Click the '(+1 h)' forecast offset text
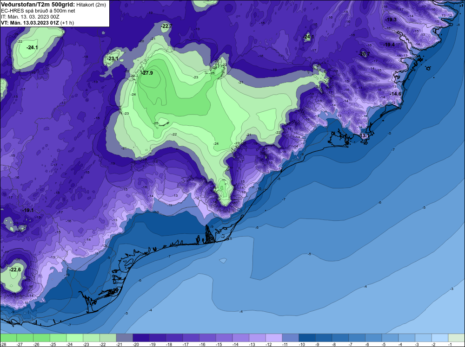 67,23
